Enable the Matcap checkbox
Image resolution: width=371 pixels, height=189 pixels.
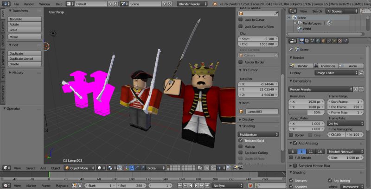tap(240, 146)
